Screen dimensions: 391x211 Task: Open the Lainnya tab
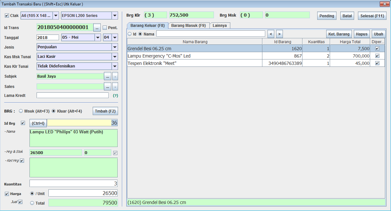[x=220, y=26]
